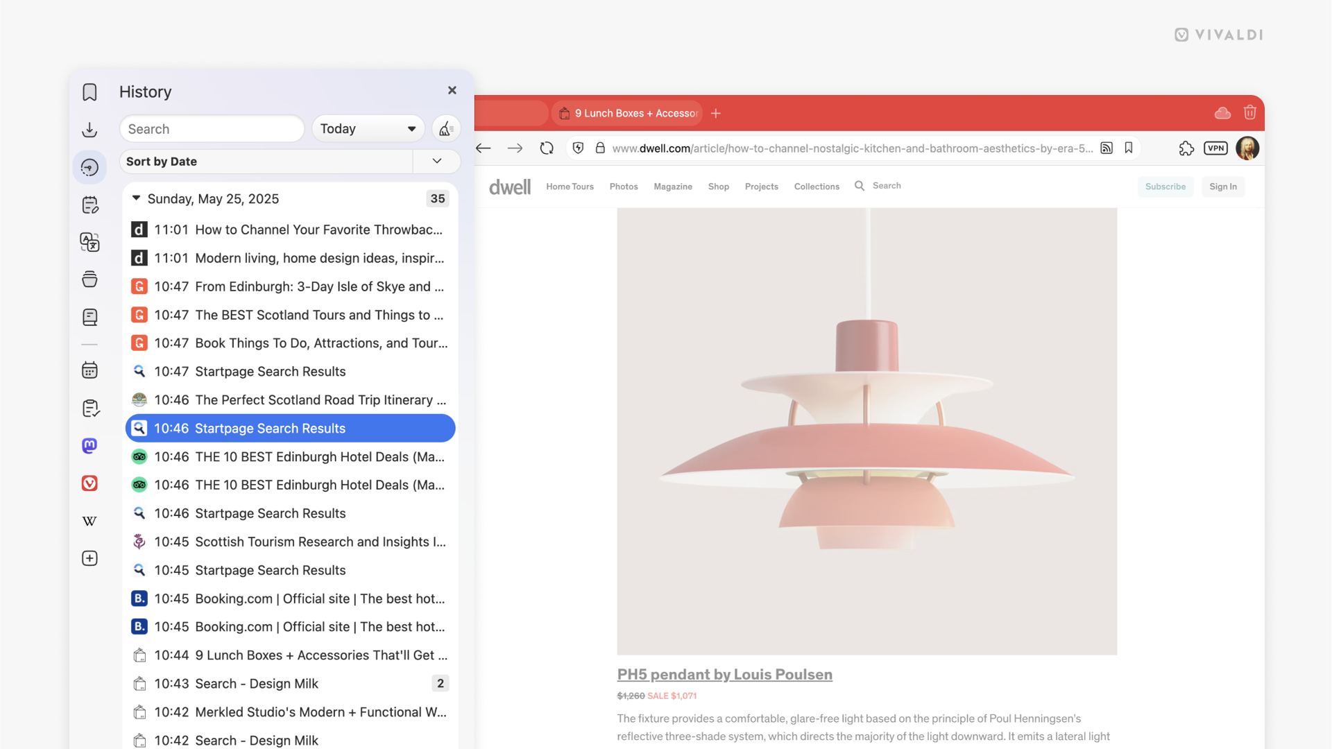The width and height of the screenshot is (1332, 749).
Task: Open the Downloads panel icon
Action: click(89, 130)
